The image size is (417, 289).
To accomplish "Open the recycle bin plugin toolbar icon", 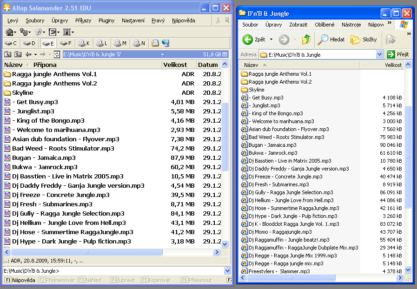I will pyautogui.click(x=38, y=32).
